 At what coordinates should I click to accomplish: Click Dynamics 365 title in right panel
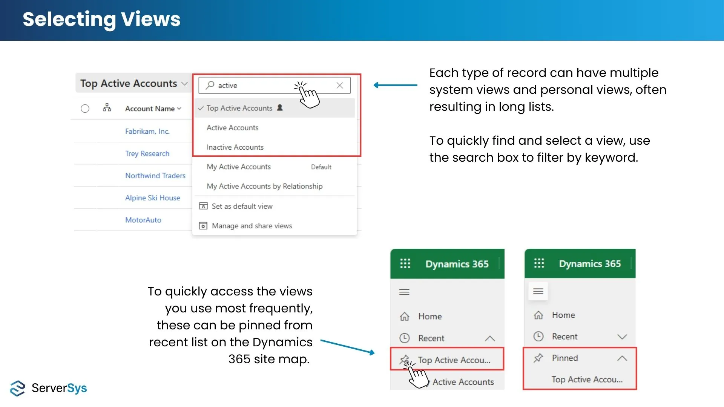click(590, 264)
